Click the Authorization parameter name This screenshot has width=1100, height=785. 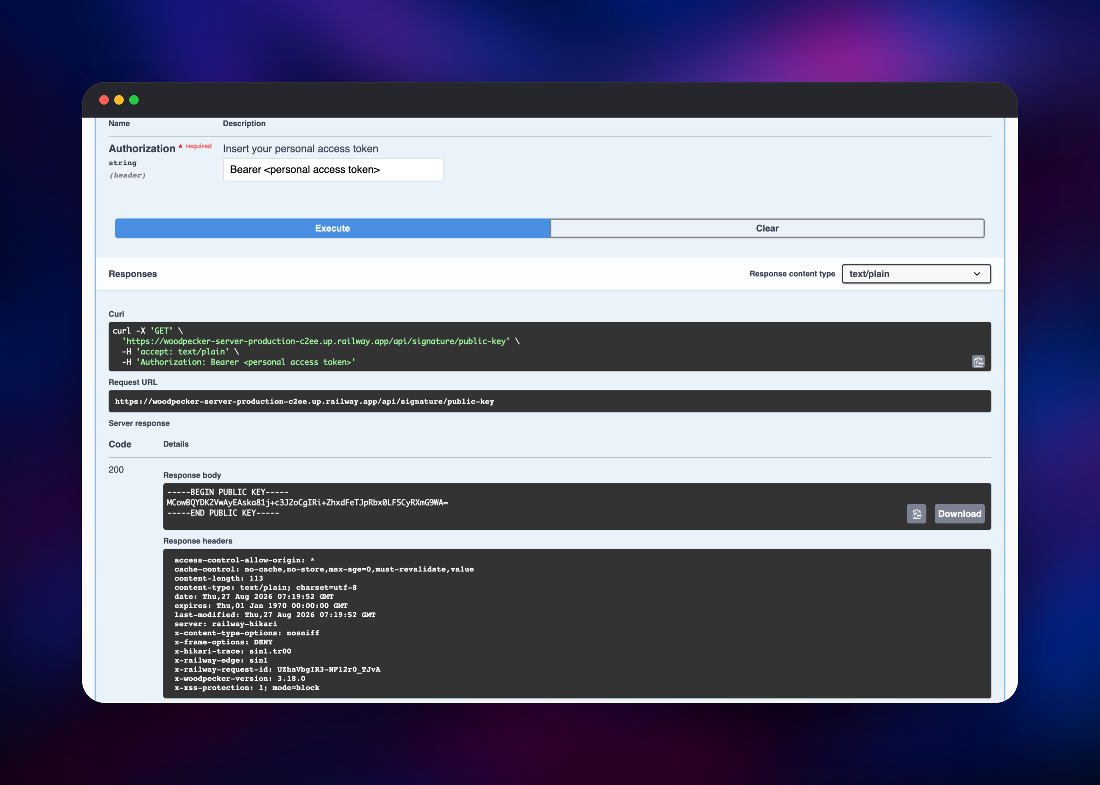pyautogui.click(x=142, y=148)
